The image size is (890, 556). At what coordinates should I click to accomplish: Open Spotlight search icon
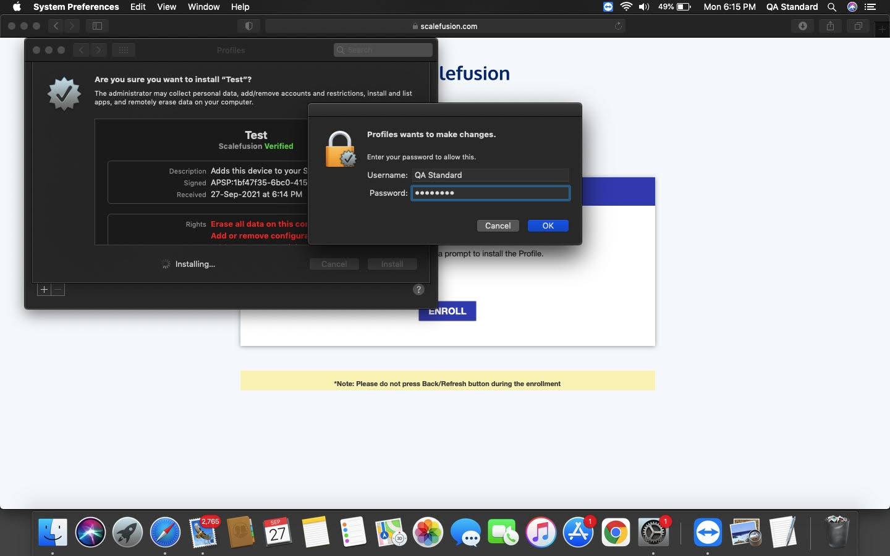(832, 7)
